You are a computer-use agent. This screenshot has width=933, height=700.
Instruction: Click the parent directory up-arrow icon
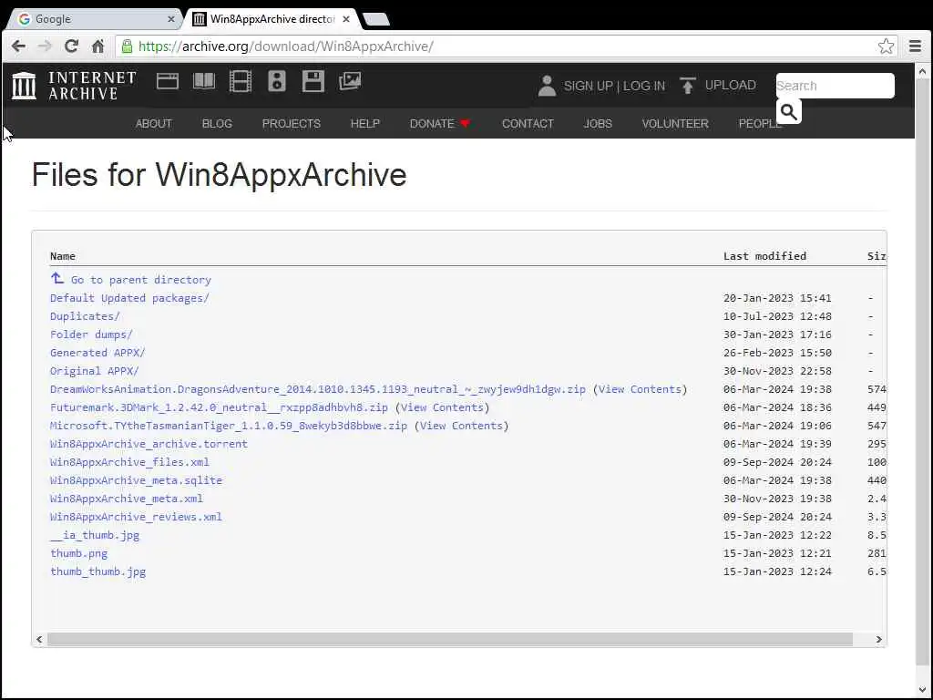[x=57, y=278]
